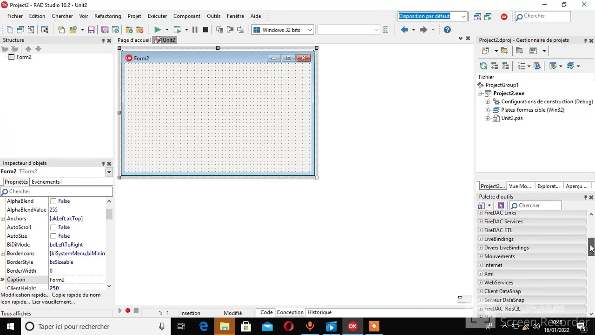Click the Open project folder icon
Viewport: 595px width, 335px height.
(x=73, y=30)
